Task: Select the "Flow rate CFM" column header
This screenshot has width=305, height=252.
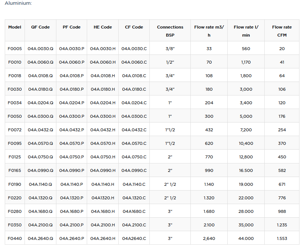Action: click(x=282, y=31)
